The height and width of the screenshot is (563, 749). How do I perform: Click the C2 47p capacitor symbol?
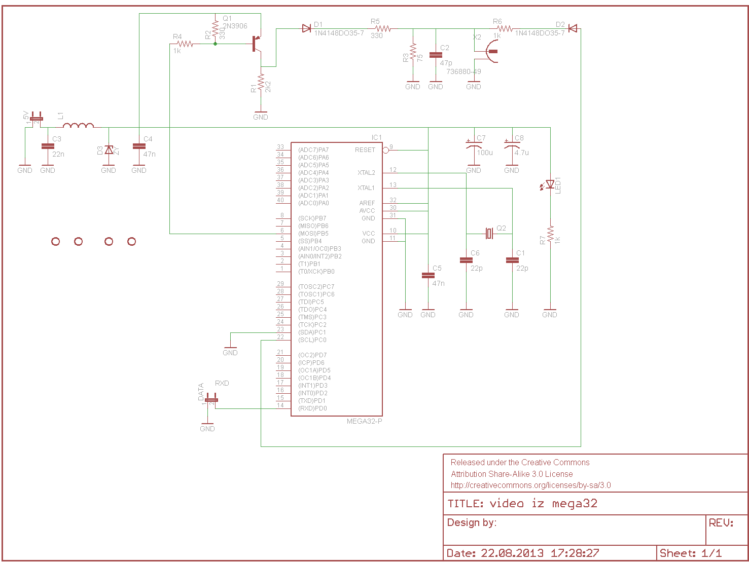(x=436, y=55)
